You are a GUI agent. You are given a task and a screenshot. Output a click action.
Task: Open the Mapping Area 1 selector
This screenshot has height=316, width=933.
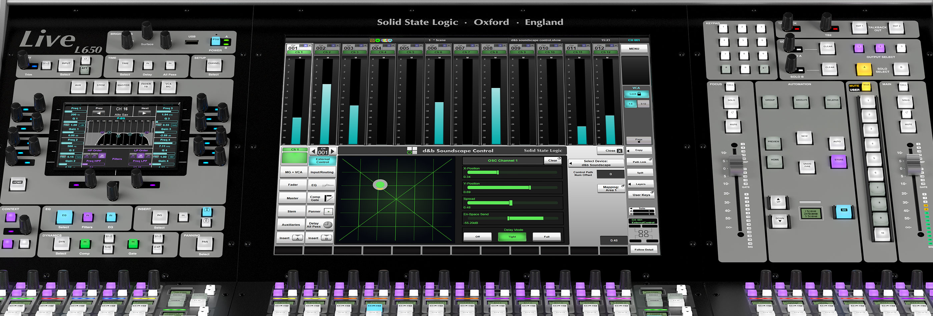(x=611, y=189)
